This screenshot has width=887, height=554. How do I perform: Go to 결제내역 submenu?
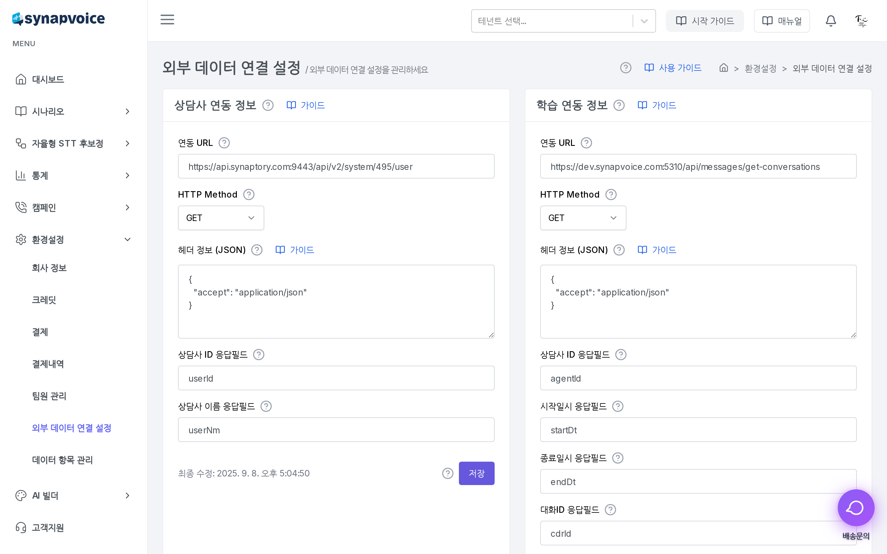48,364
